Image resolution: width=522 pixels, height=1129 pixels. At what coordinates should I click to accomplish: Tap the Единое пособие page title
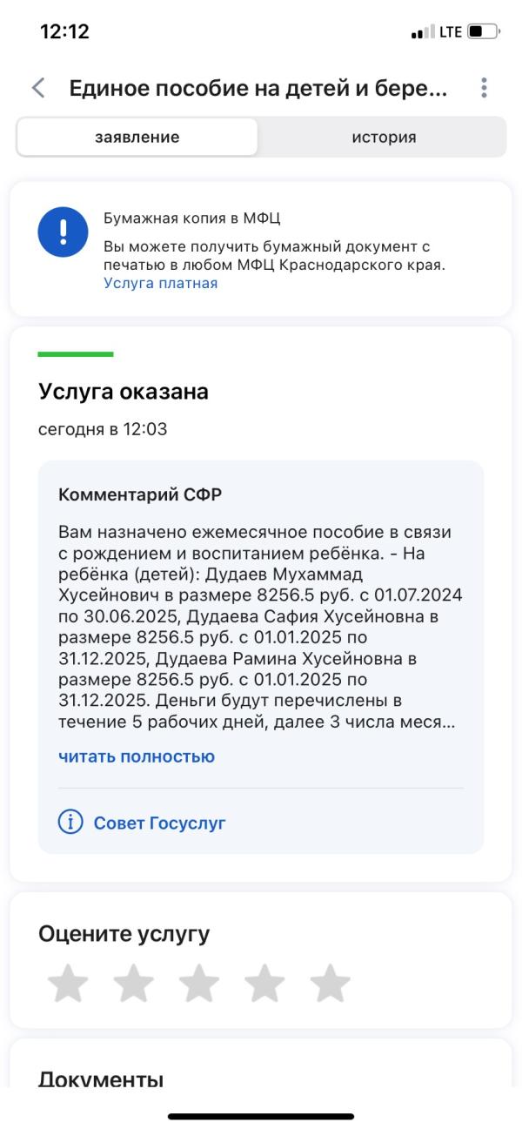pyautogui.click(x=258, y=88)
